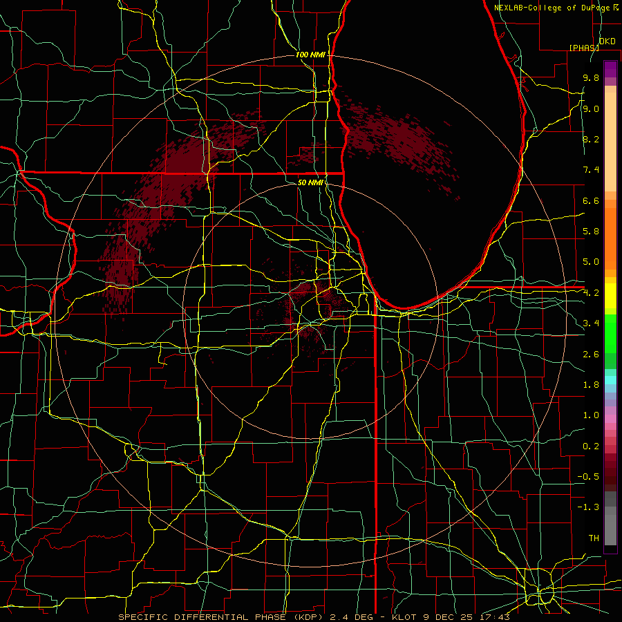
Task: Click the -1.3 scale value
Action: pyautogui.click(x=588, y=507)
